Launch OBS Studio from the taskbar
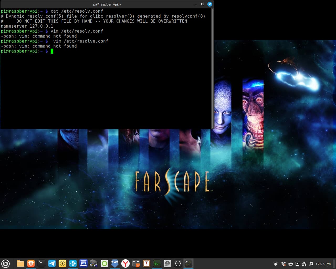 click(x=178, y=263)
